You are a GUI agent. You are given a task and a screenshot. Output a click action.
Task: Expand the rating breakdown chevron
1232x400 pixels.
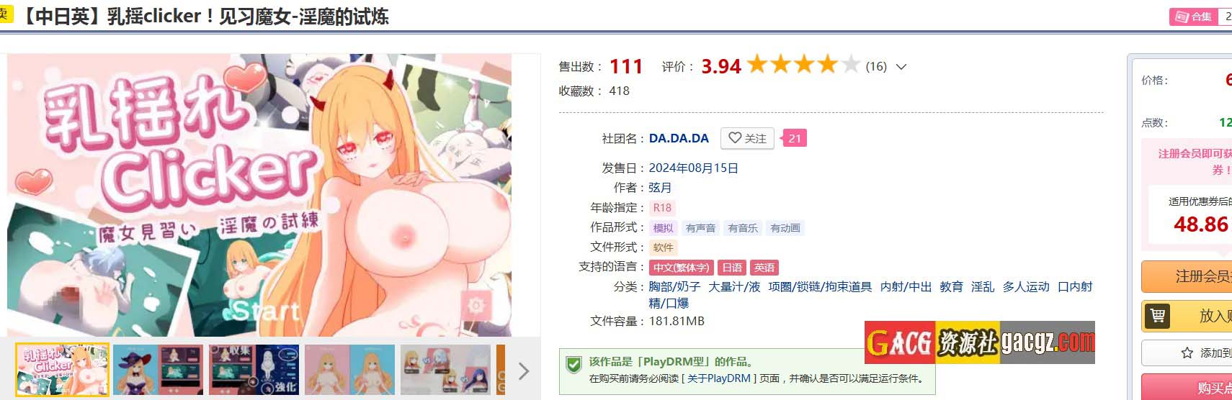901,67
